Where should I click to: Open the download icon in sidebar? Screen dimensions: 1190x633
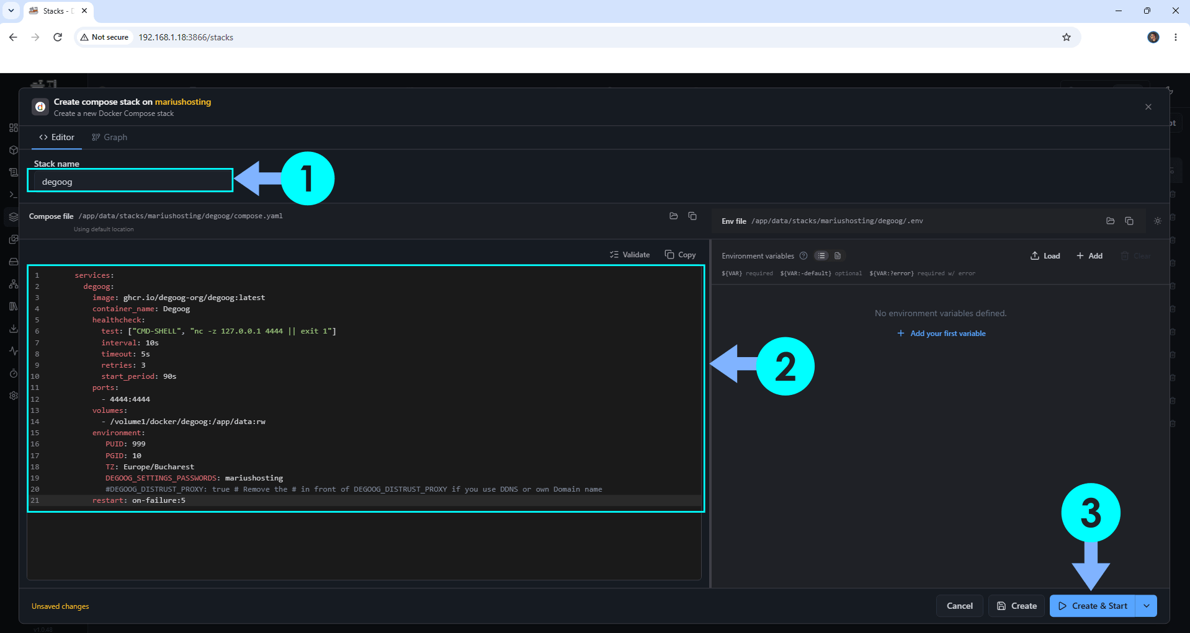[13, 329]
